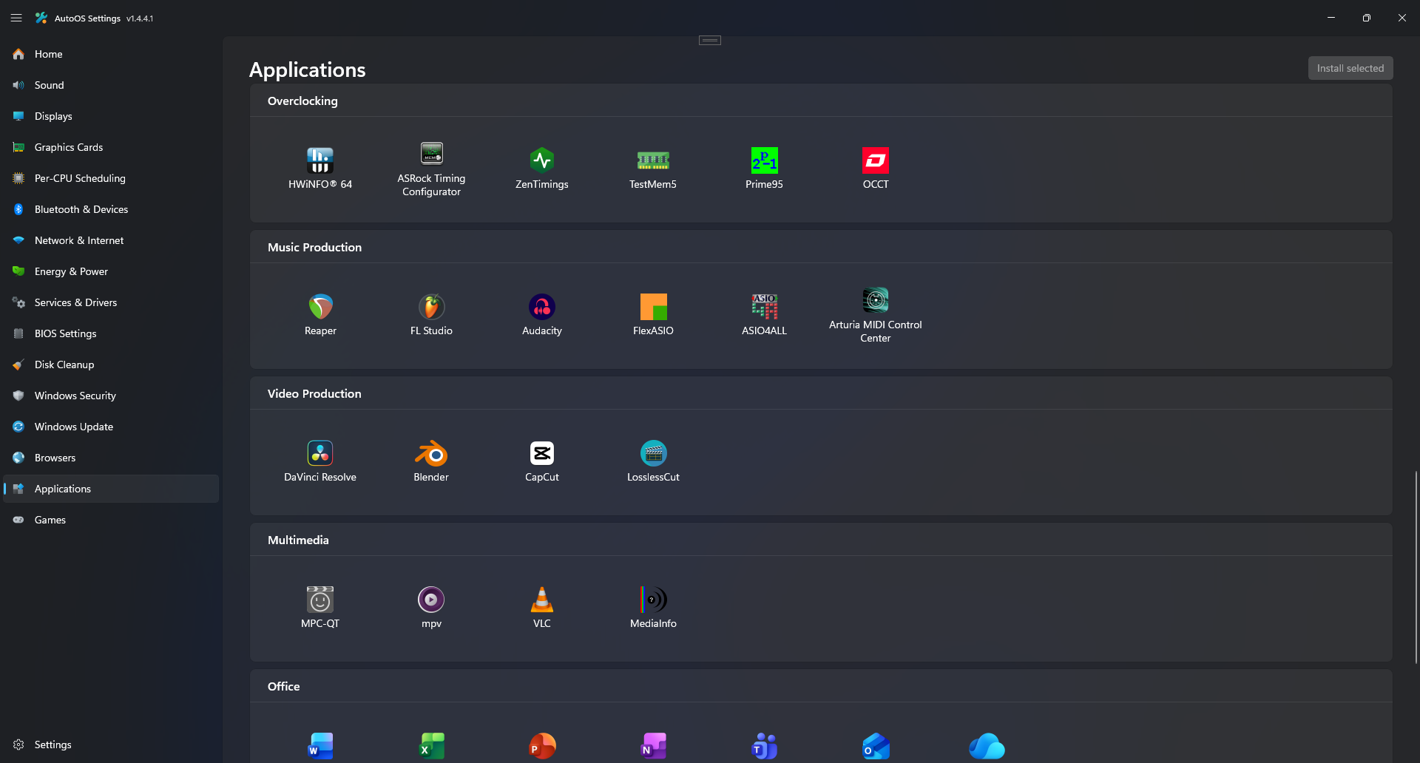Viewport: 1420px width, 763px height.
Task: Go to Home in the sidebar
Action: coord(111,54)
